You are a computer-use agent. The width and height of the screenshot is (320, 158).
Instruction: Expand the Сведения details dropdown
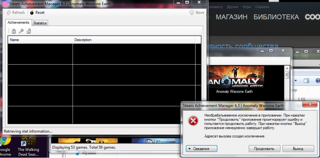202,149
